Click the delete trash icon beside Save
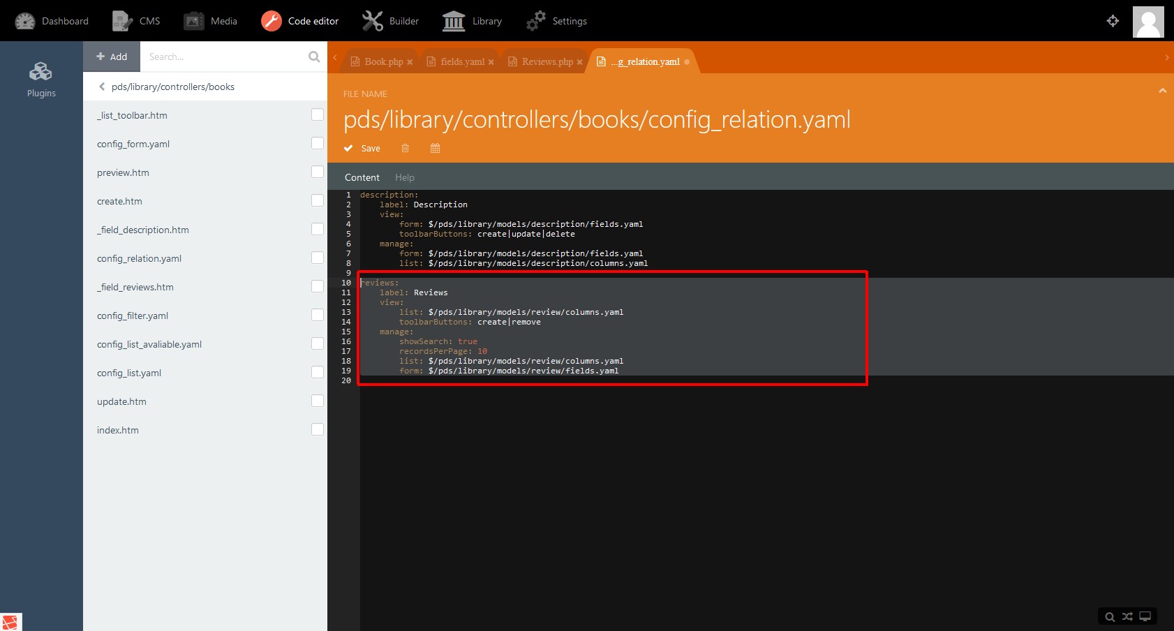The image size is (1174, 631). pos(405,148)
